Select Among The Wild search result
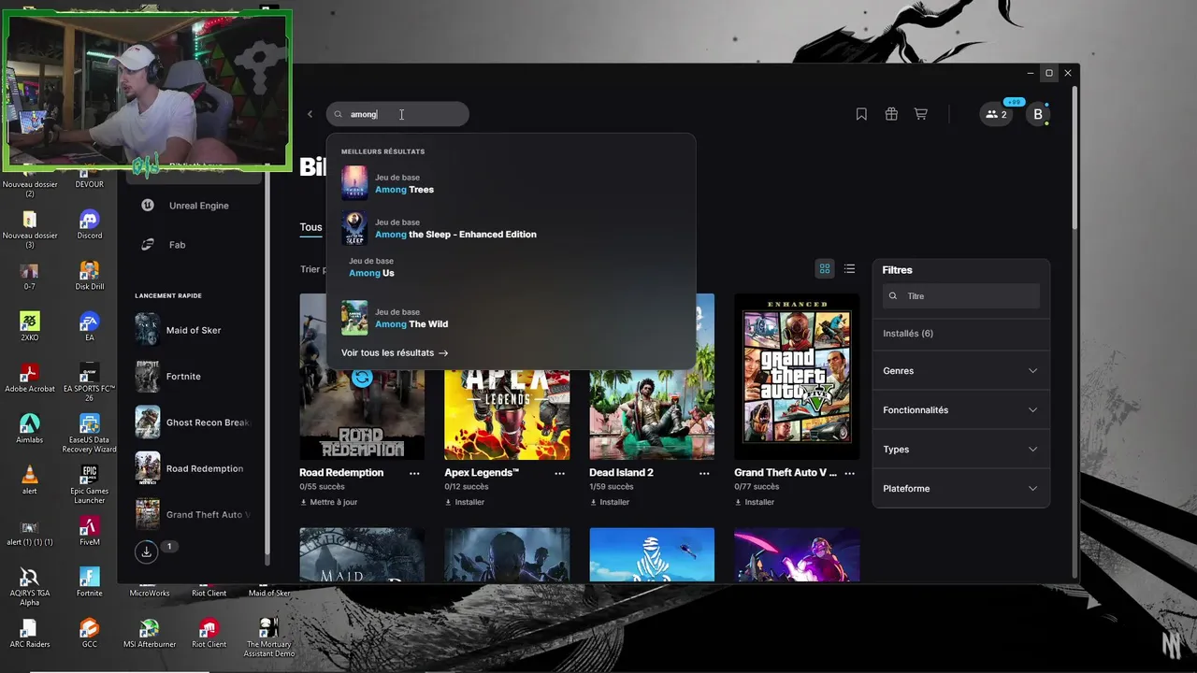This screenshot has height=673, width=1197. coord(511,318)
